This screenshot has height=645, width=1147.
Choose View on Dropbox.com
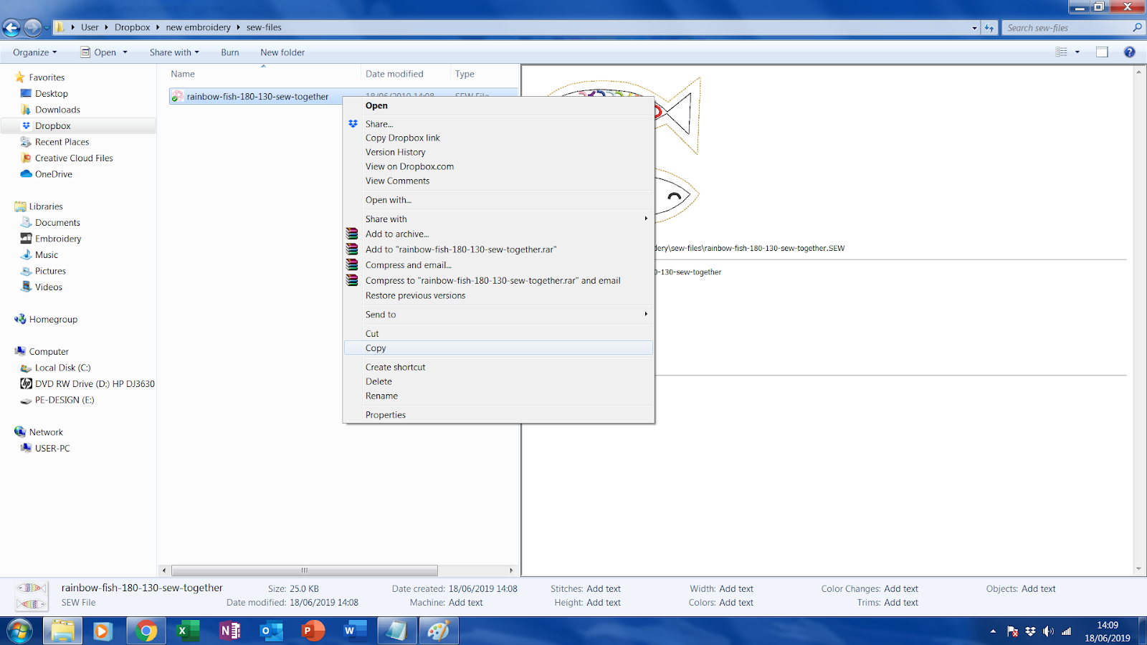tap(498, 166)
